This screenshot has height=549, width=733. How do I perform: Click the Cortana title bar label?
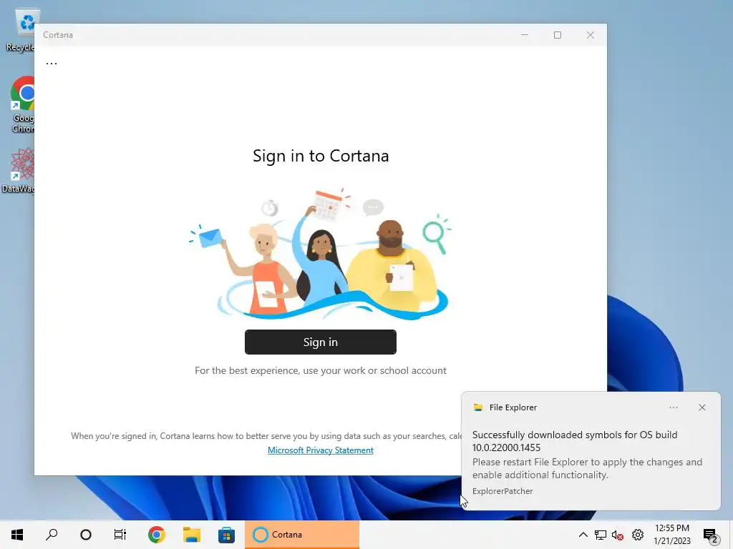coord(58,35)
